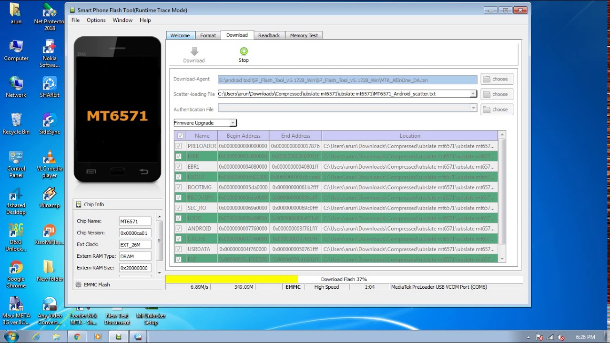Screen dimensions: 610x343
Task: Click the Location column header
Action: 410,136
